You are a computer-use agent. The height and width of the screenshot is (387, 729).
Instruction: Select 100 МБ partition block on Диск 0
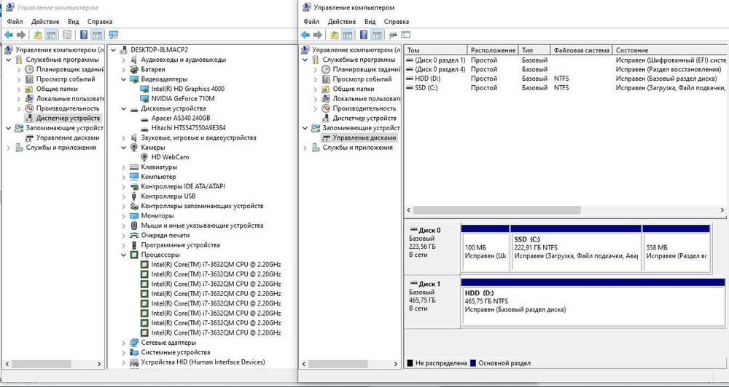click(485, 248)
